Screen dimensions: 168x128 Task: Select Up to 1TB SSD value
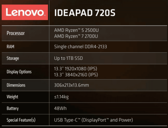coord(68,58)
